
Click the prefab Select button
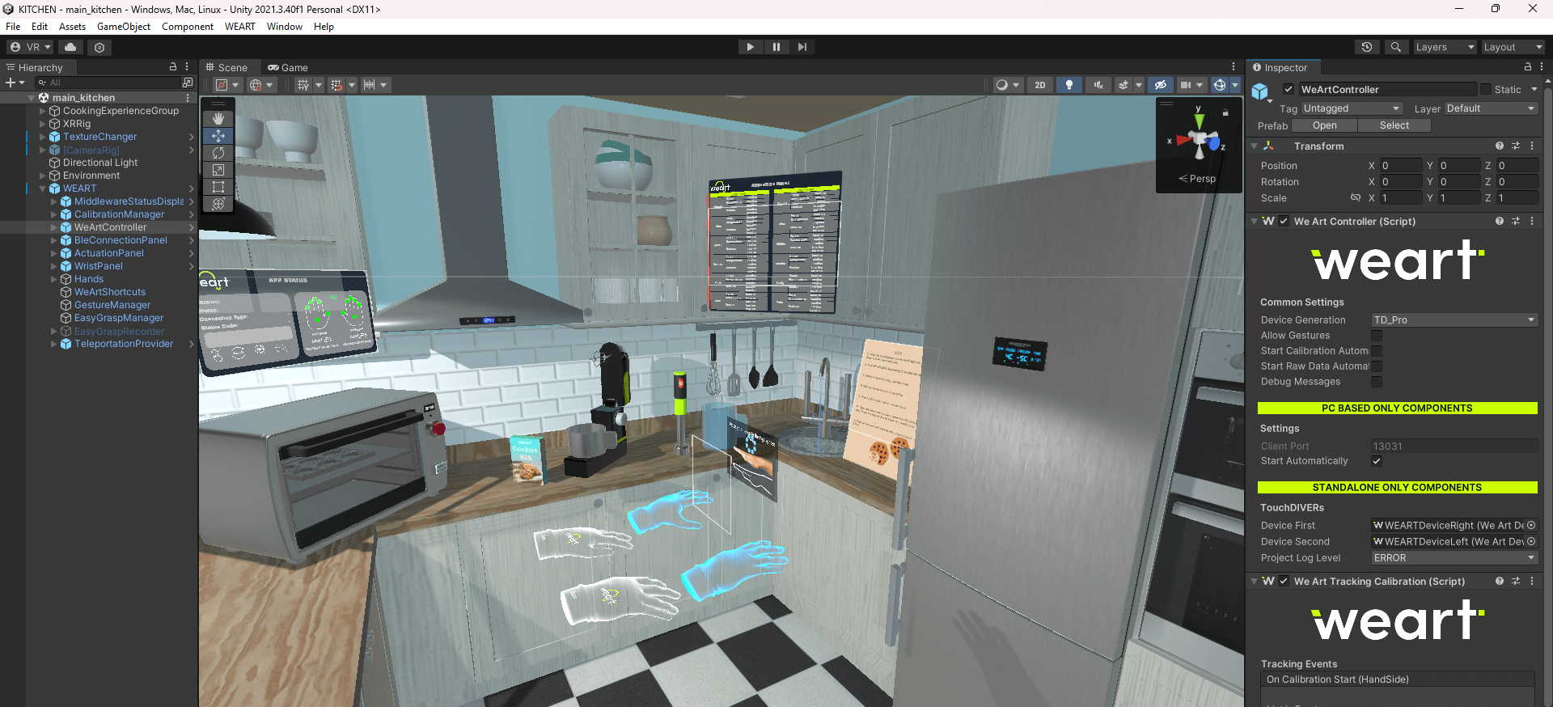pyautogui.click(x=1394, y=125)
